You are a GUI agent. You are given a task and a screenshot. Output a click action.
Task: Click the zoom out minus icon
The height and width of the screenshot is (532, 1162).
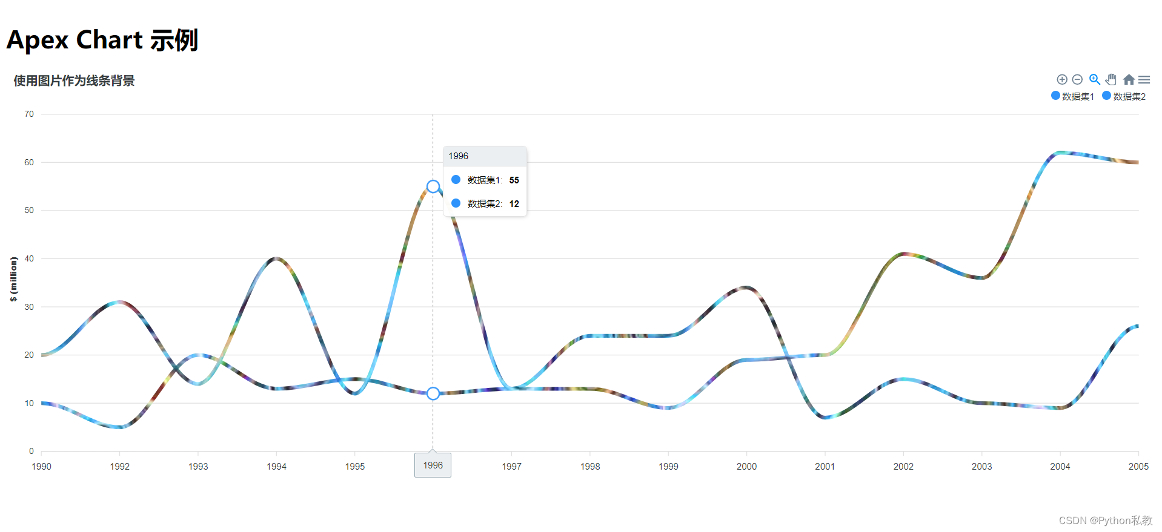tap(1077, 79)
